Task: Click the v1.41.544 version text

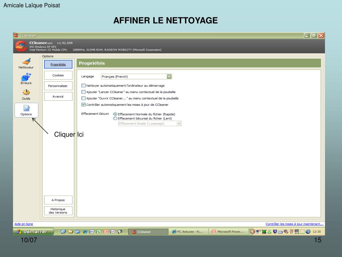Action: [x=64, y=43]
